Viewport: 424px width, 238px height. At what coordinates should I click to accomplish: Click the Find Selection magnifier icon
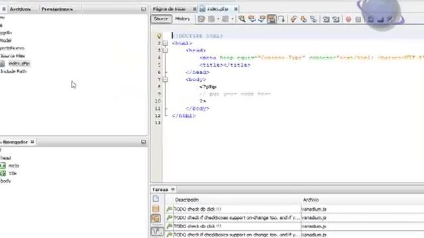[x=242, y=19]
